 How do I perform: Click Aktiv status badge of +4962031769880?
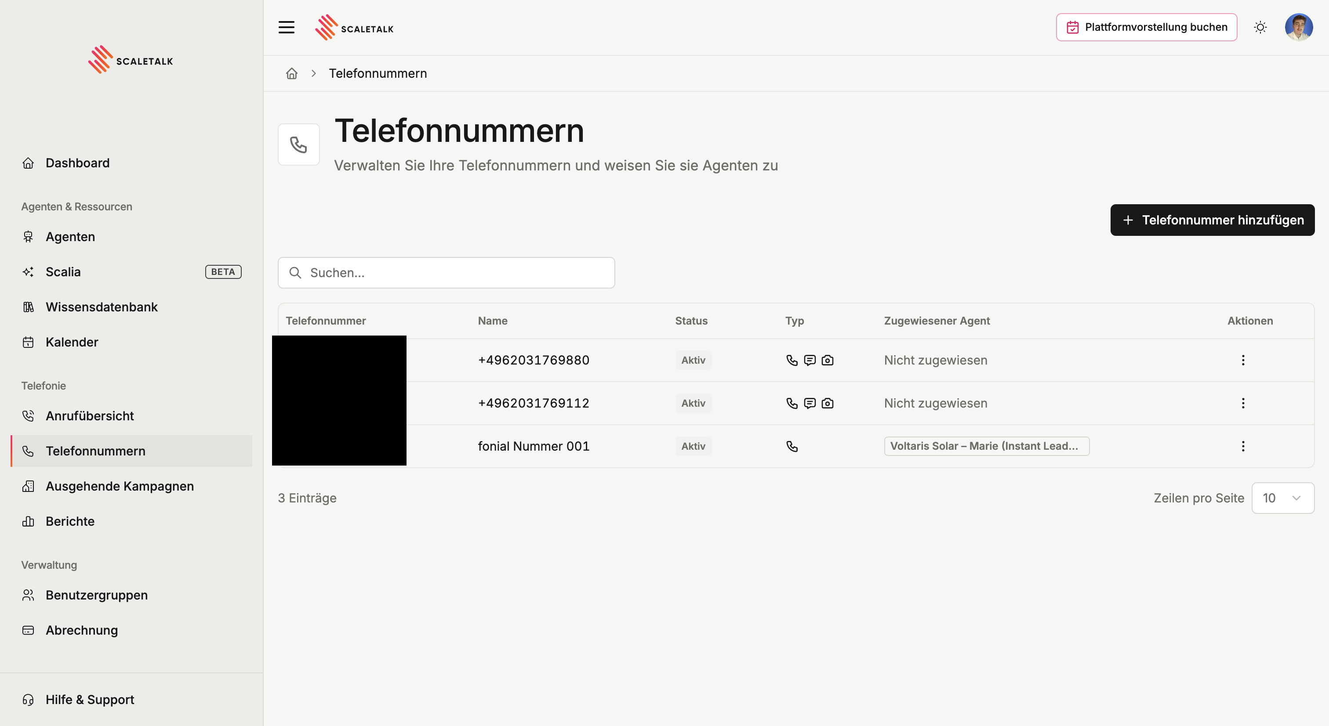[693, 360]
